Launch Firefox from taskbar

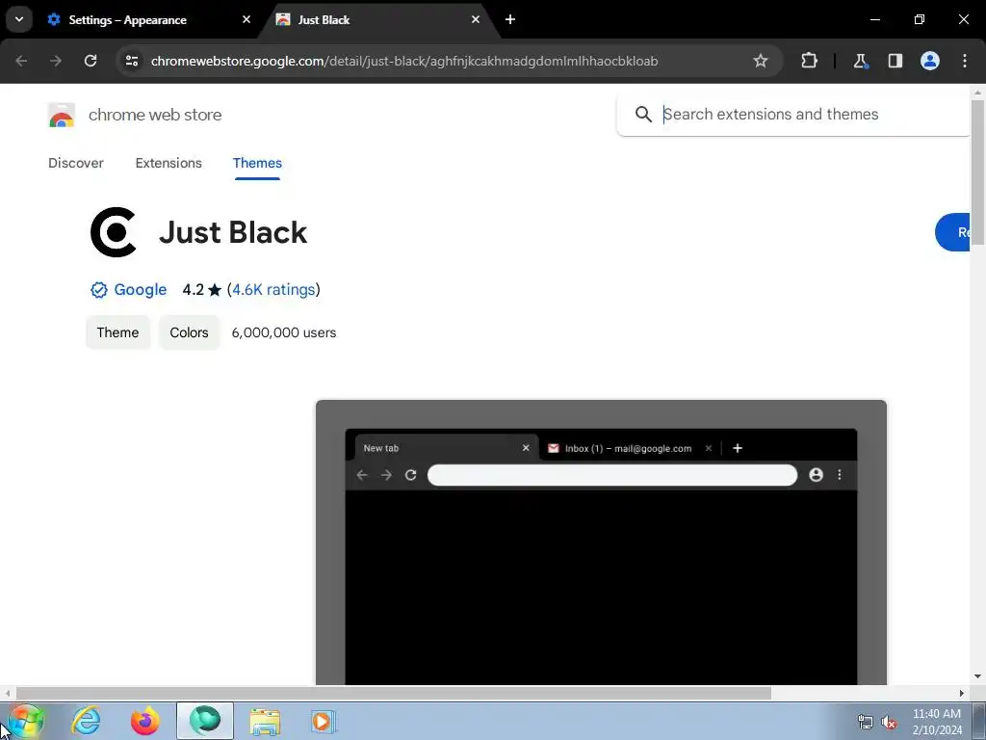pyautogui.click(x=145, y=721)
